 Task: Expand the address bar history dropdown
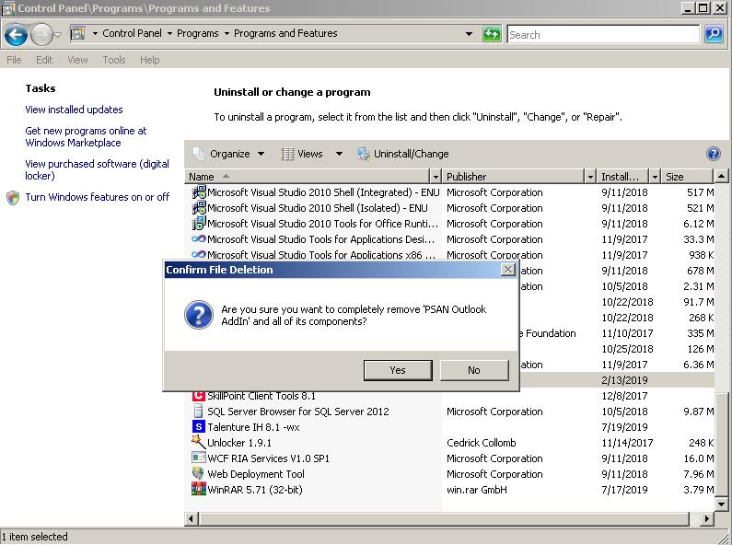(469, 34)
